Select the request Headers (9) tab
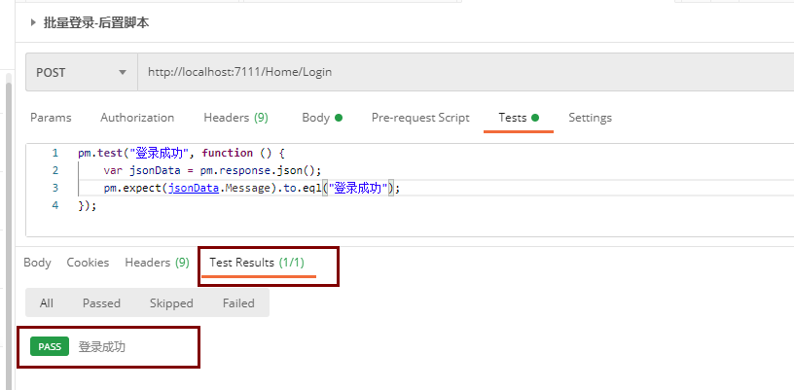This screenshot has height=390, width=794. (235, 118)
